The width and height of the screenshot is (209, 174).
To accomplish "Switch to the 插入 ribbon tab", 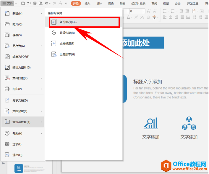I will (x=88, y=4).
